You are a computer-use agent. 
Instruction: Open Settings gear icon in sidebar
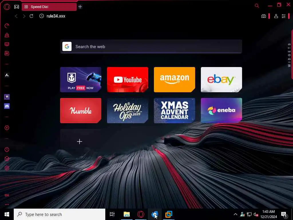(7, 168)
